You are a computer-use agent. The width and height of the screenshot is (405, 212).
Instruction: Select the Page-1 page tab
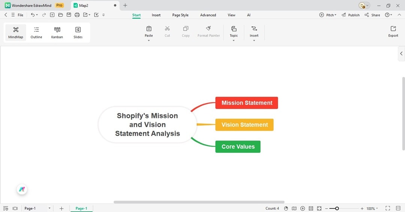(x=81, y=208)
